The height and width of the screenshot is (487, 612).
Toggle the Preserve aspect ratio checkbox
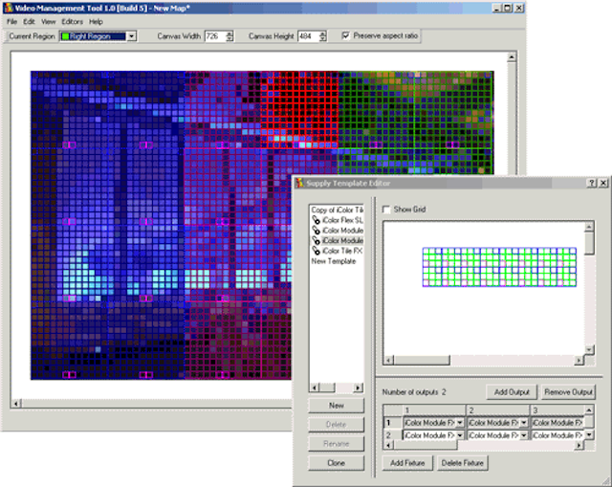(x=345, y=36)
